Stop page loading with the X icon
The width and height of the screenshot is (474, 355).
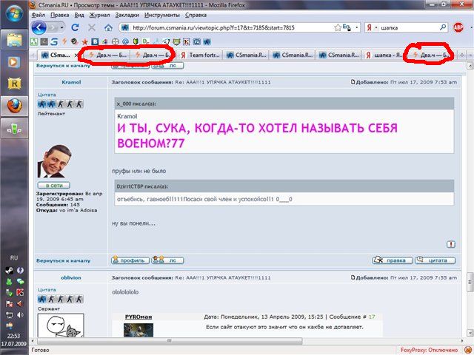[x=92, y=28]
